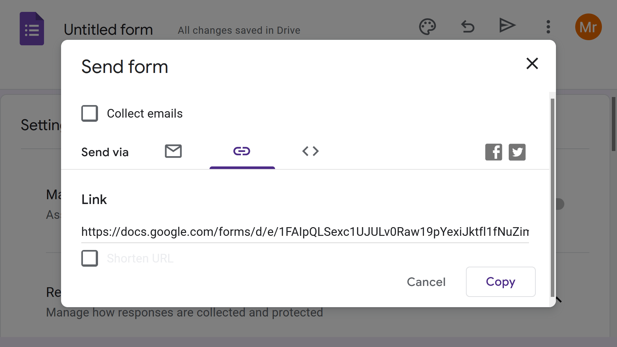This screenshot has height=347, width=617.
Task: Close the Send form dialog
Action: point(532,64)
